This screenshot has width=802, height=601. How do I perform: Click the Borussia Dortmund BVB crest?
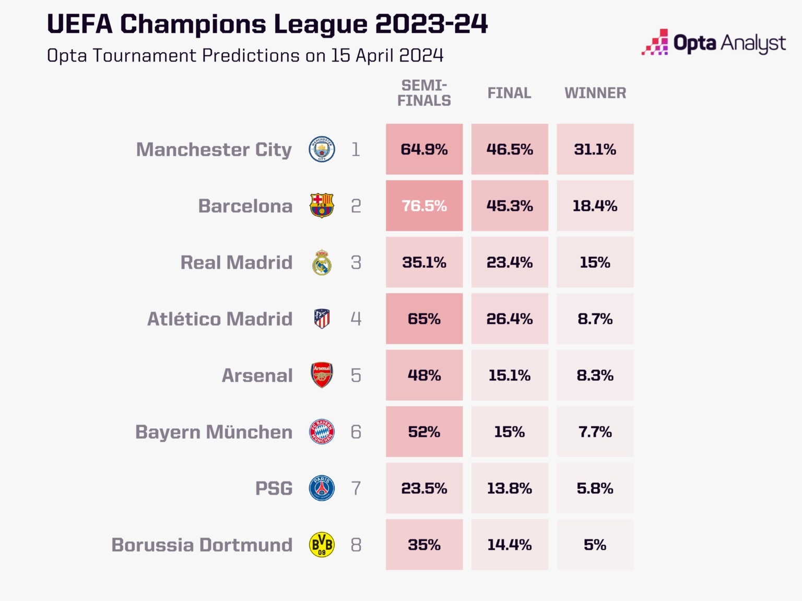tap(322, 545)
